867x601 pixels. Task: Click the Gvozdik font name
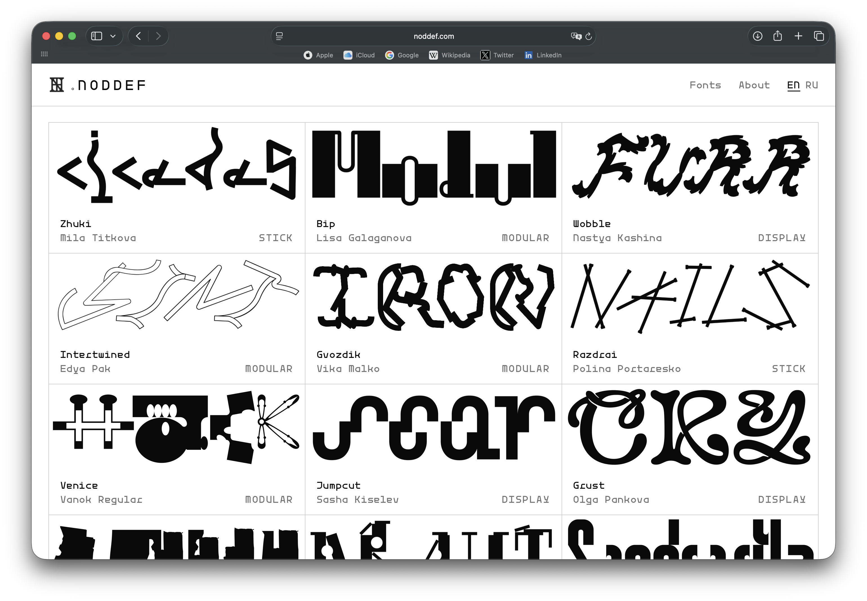pos(338,355)
